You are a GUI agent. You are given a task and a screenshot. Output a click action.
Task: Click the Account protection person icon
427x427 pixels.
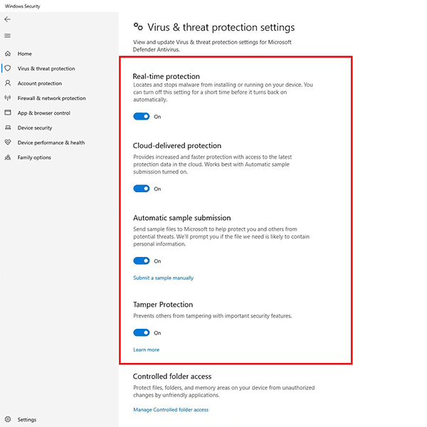(8, 83)
